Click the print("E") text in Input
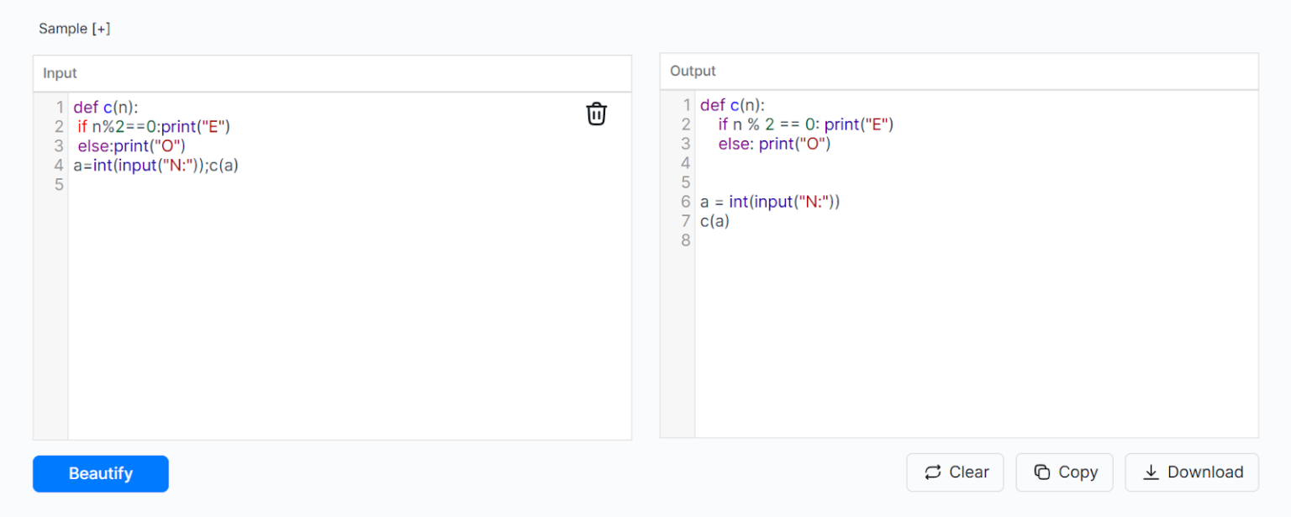This screenshot has height=517, width=1291. pyautogui.click(x=197, y=126)
